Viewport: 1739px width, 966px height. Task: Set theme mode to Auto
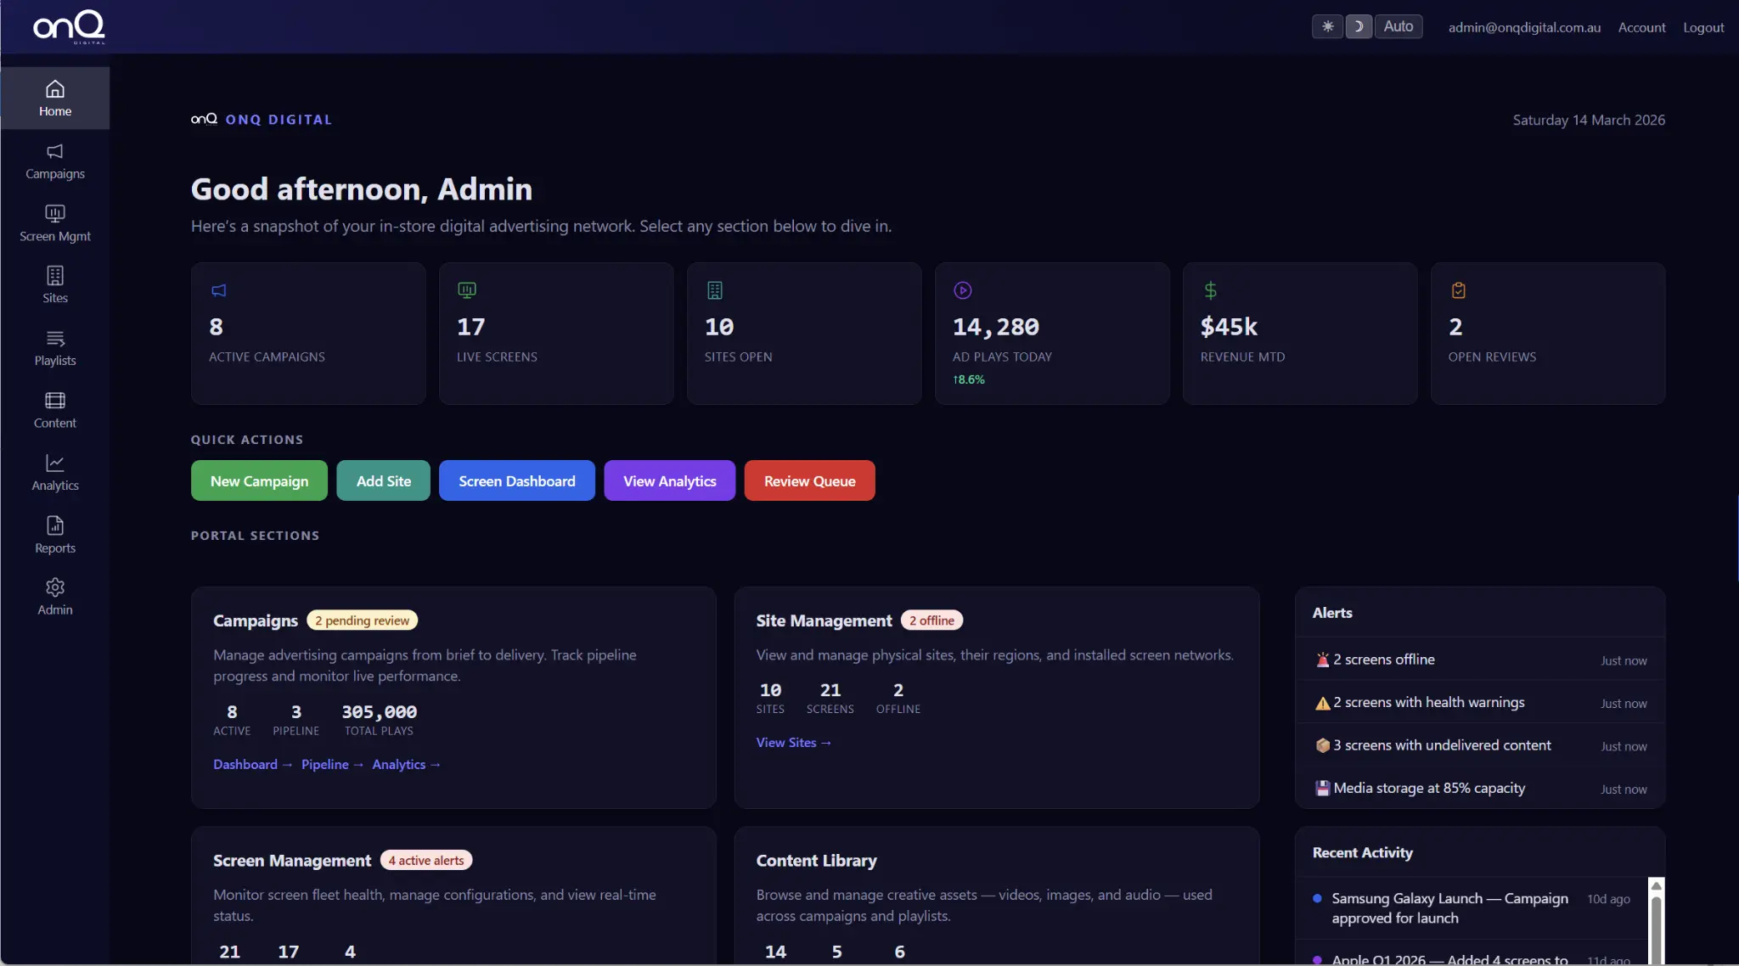click(1398, 26)
